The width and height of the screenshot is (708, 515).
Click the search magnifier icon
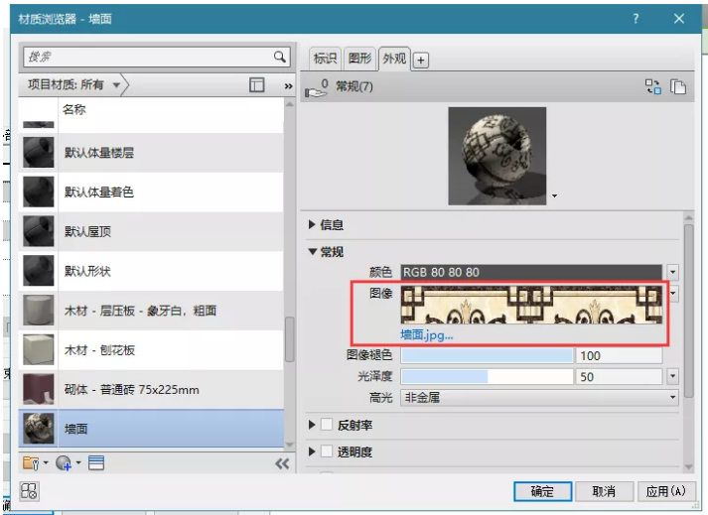point(280,58)
